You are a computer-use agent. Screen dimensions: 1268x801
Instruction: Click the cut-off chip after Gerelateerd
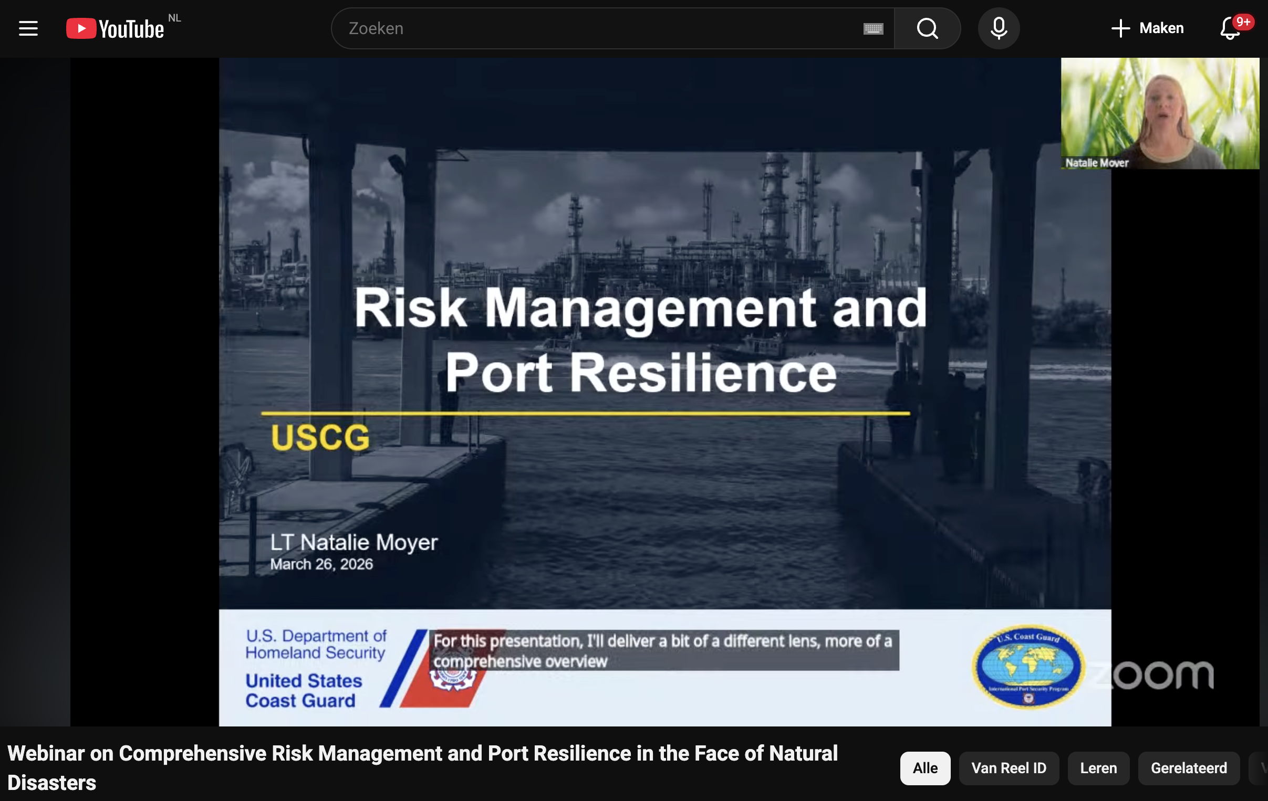click(x=1261, y=768)
